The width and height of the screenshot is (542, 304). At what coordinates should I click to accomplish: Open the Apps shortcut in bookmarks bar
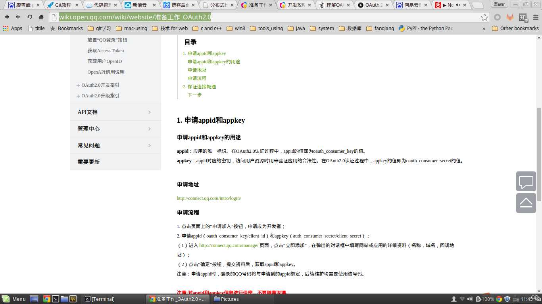[13, 28]
